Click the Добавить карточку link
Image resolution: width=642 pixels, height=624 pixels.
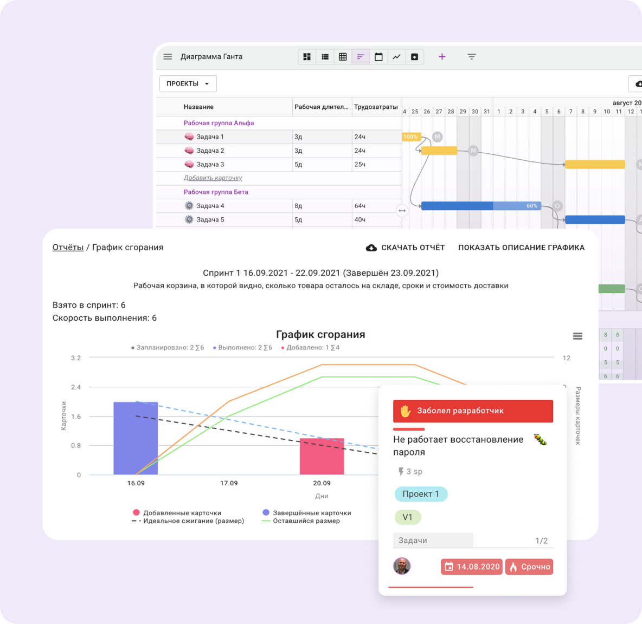tap(213, 178)
